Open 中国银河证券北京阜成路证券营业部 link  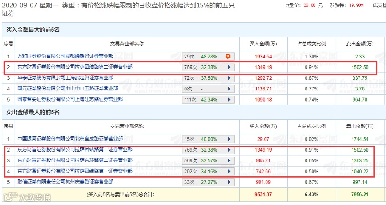click(70, 139)
